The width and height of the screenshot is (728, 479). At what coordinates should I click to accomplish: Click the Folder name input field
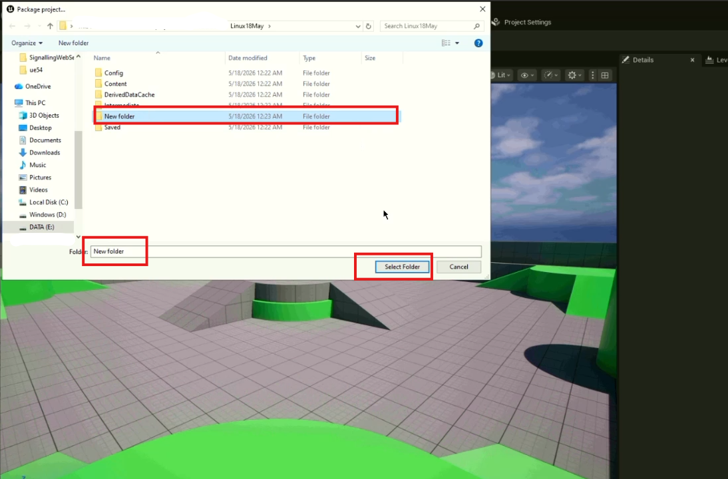(286, 251)
